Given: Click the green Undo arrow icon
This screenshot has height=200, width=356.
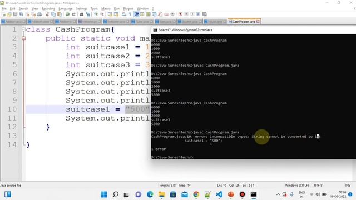Looking at the screenshot, I should pyautogui.click(x=67, y=14).
